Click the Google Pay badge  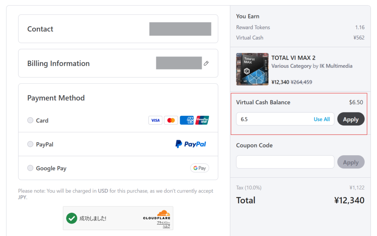pos(200,168)
